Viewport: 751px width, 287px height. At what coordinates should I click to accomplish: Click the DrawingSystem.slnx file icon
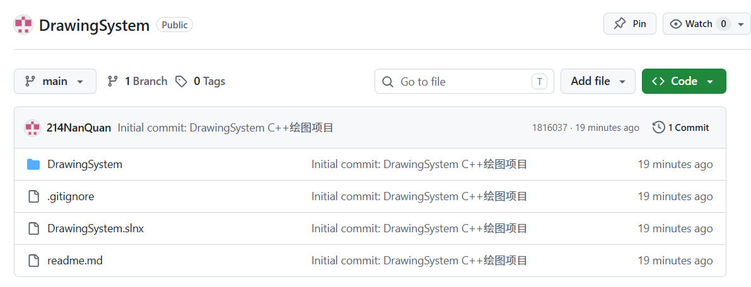point(33,228)
